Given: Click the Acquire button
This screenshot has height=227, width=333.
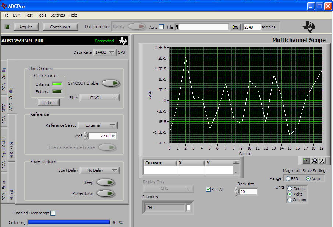Looking at the screenshot, I should (26, 27).
